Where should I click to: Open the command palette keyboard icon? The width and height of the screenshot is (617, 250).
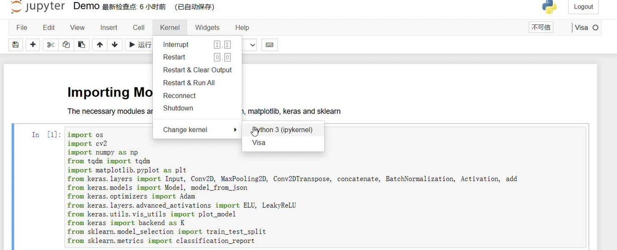(x=269, y=44)
